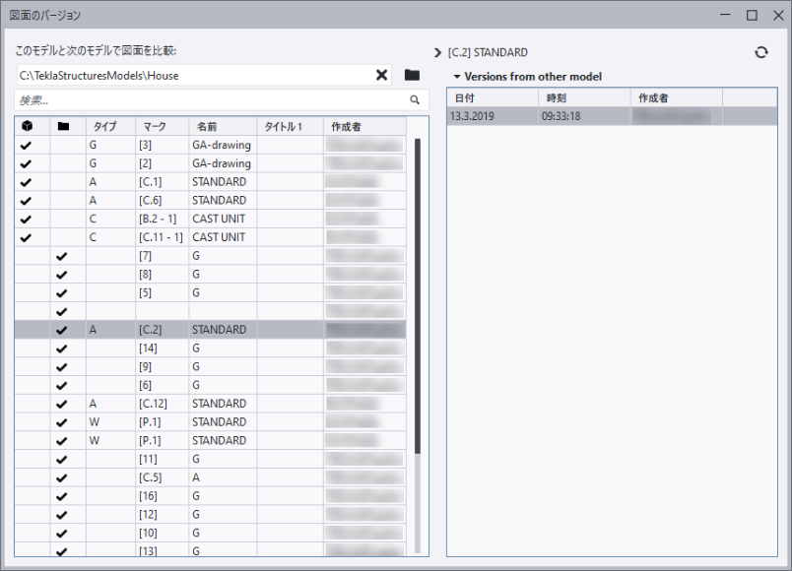Viewport: 792px width, 571px height.
Task: Click the 名前 column header
Action: pos(222,126)
